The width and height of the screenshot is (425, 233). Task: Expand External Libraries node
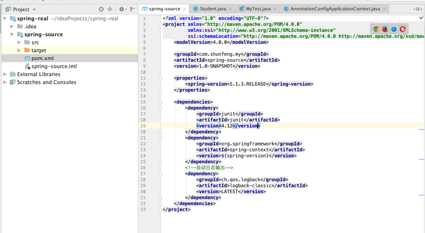pos(5,74)
